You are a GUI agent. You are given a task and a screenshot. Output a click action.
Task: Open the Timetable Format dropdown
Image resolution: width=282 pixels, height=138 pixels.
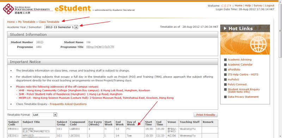tap(45, 115)
